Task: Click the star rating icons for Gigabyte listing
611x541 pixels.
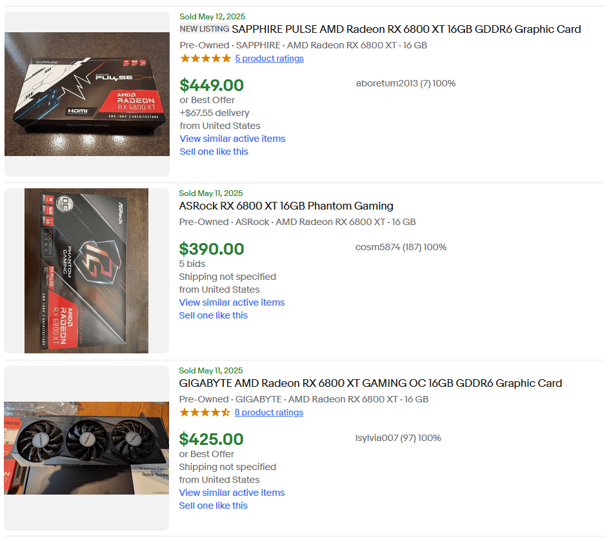Action: click(x=205, y=413)
